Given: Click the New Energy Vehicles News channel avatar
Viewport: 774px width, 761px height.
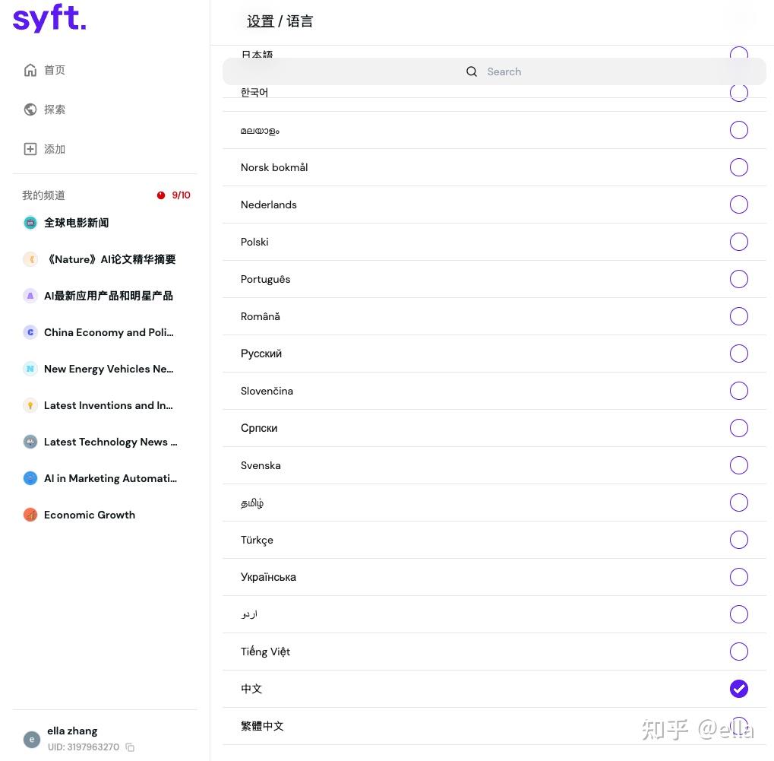Looking at the screenshot, I should 30,369.
